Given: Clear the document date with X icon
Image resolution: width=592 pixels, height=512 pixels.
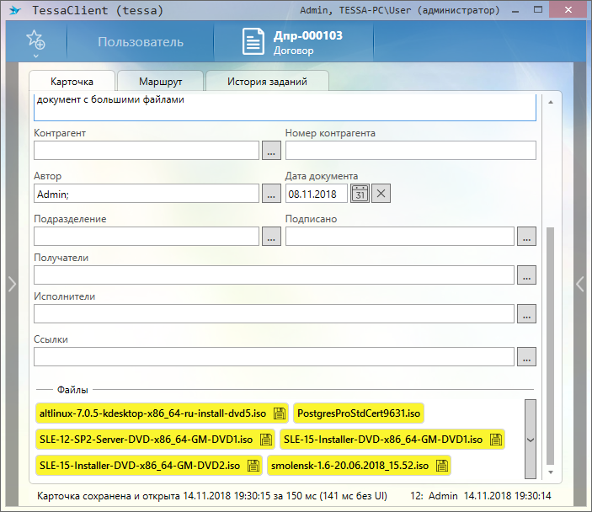Looking at the screenshot, I should (381, 194).
